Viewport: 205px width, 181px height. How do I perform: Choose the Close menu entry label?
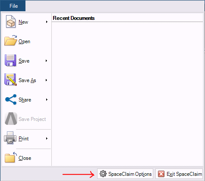pos(25,158)
